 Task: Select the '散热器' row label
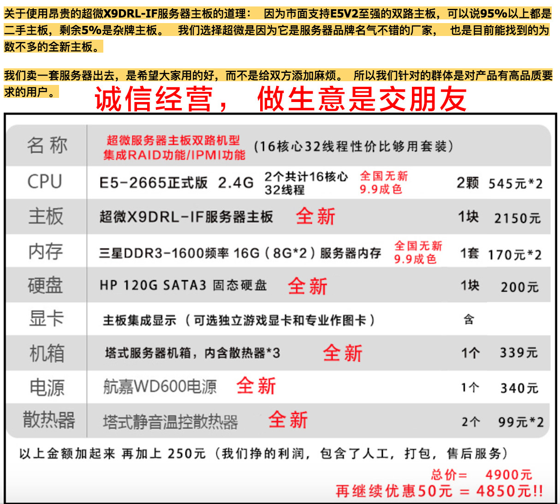(49, 420)
